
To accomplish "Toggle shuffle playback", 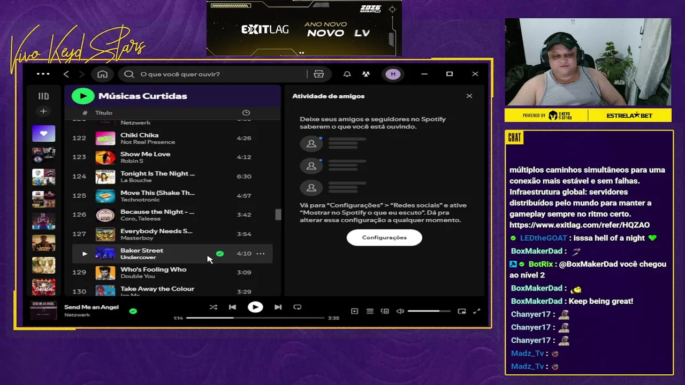I will point(213,307).
